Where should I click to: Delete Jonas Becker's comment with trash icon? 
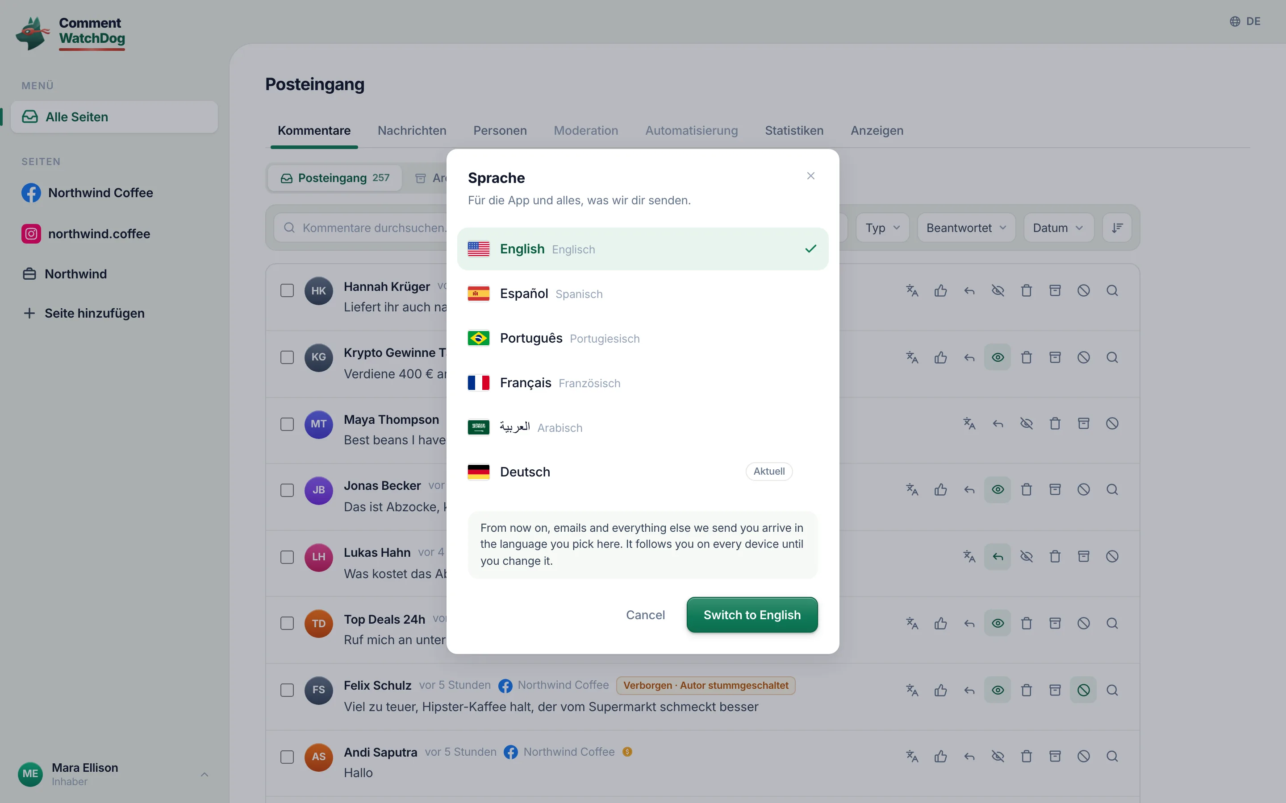(x=1026, y=490)
